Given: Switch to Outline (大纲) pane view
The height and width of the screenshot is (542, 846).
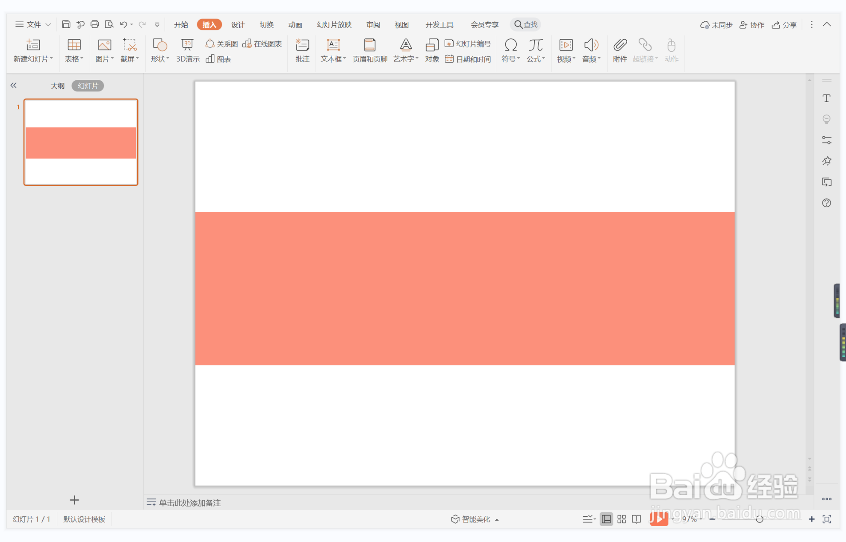Looking at the screenshot, I should (57, 86).
